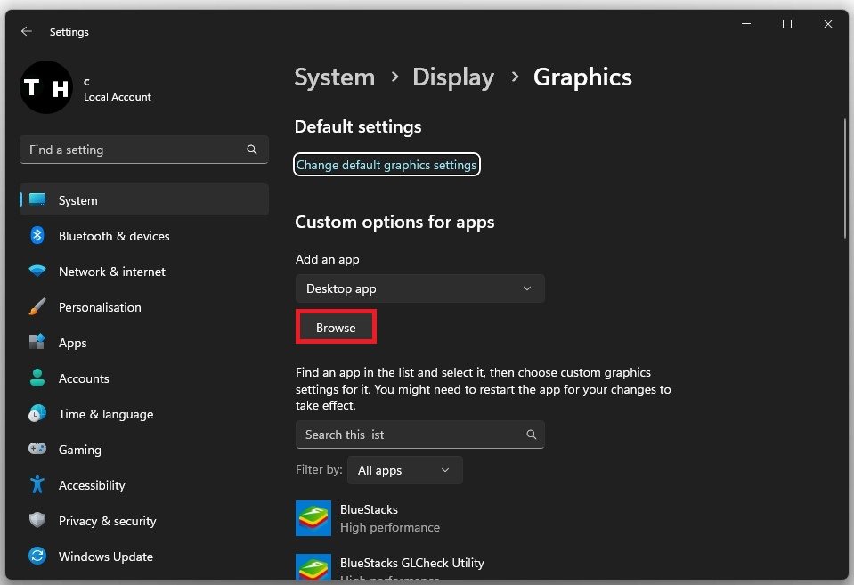
Task: Select Time & language in the sidebar
Action: pyautogui.click(x=105, y=414)
